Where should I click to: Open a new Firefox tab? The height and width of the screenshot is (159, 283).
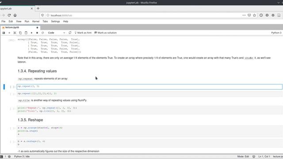pos(38,8)
